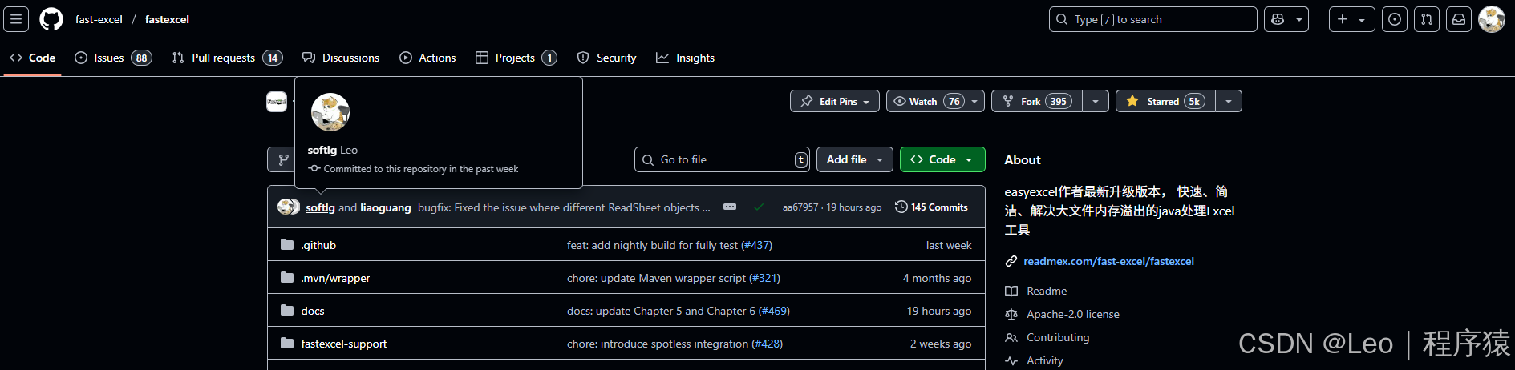Click the repository owner avatar icon
The width and height of the screenshot is (1515, 370).
pos(277,102)
